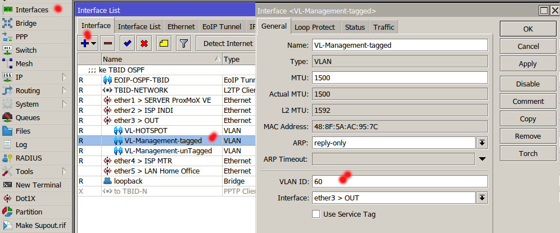Open the add button dropdown arrow
The height and width of the screenshot is (233, 560).
pos(94,44)
